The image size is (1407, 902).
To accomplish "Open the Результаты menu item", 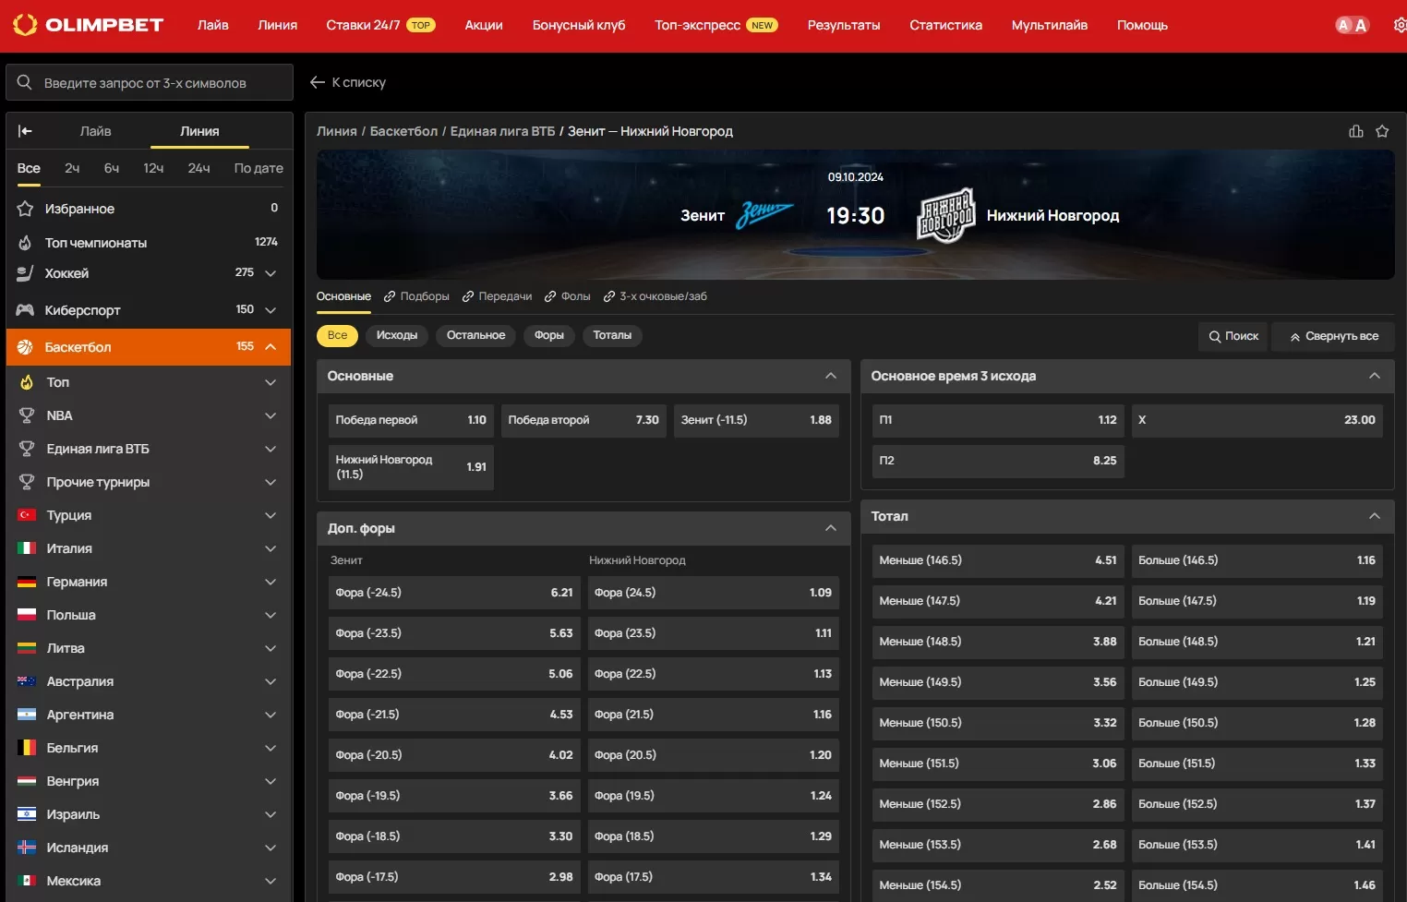I will pyautogui.click(x=843, y=25).
